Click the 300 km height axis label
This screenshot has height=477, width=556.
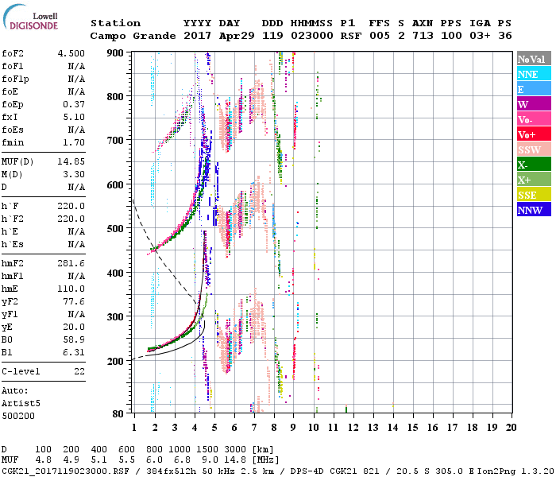[x=115, y=317]
